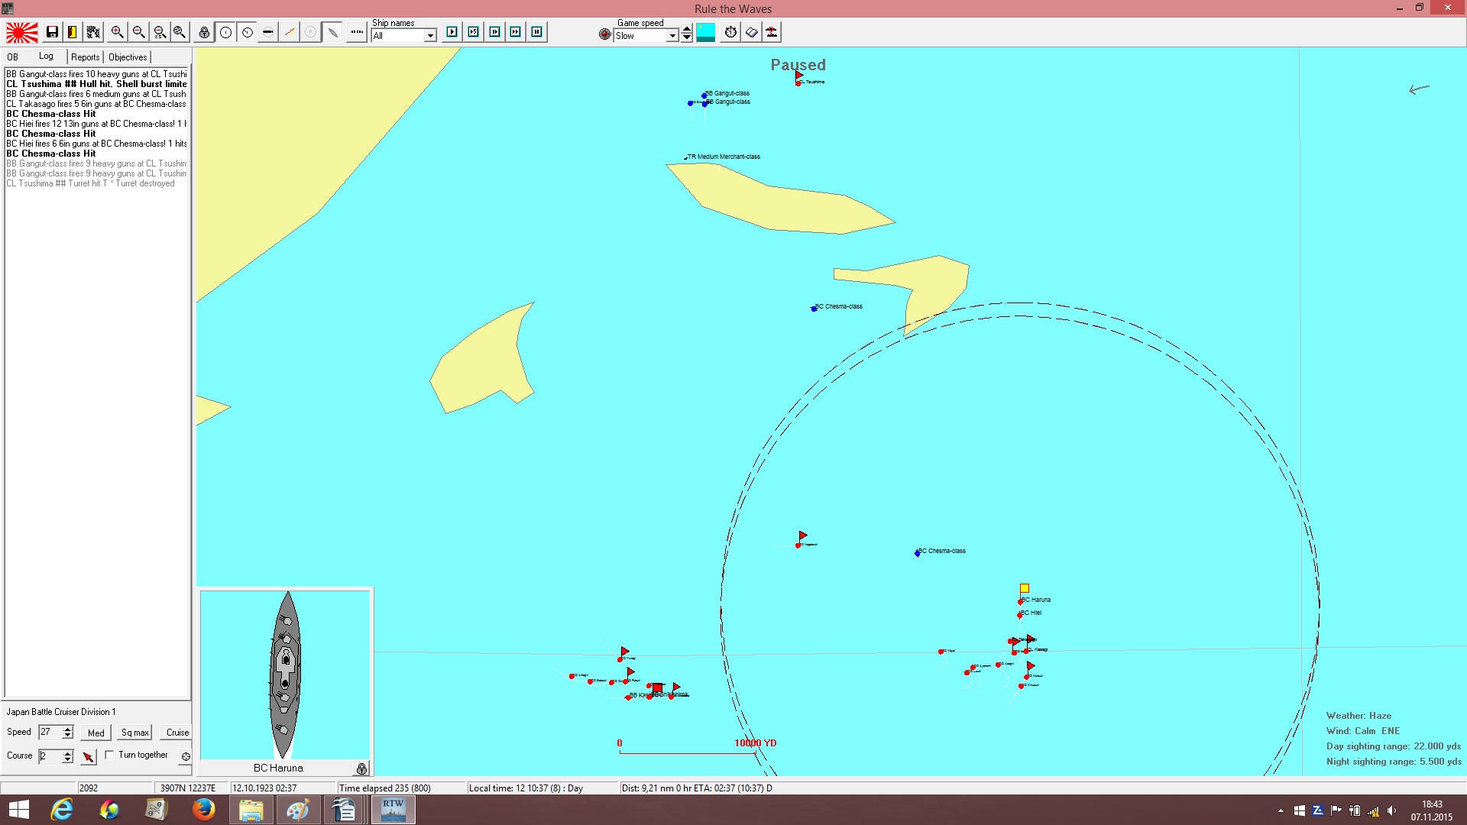Open the stopwatch timer icon

[x=730, y=32]
